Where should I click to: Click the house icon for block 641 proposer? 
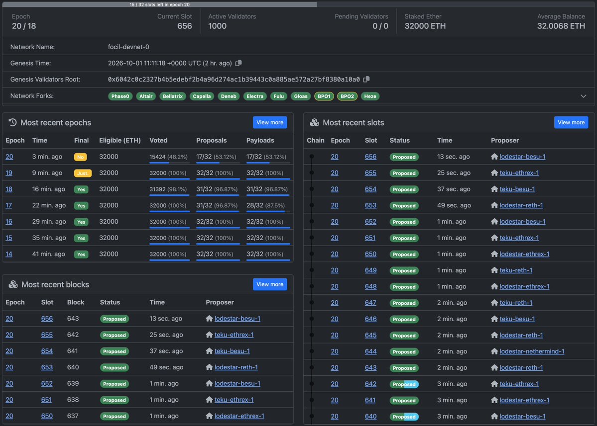[x=209, y=351]
